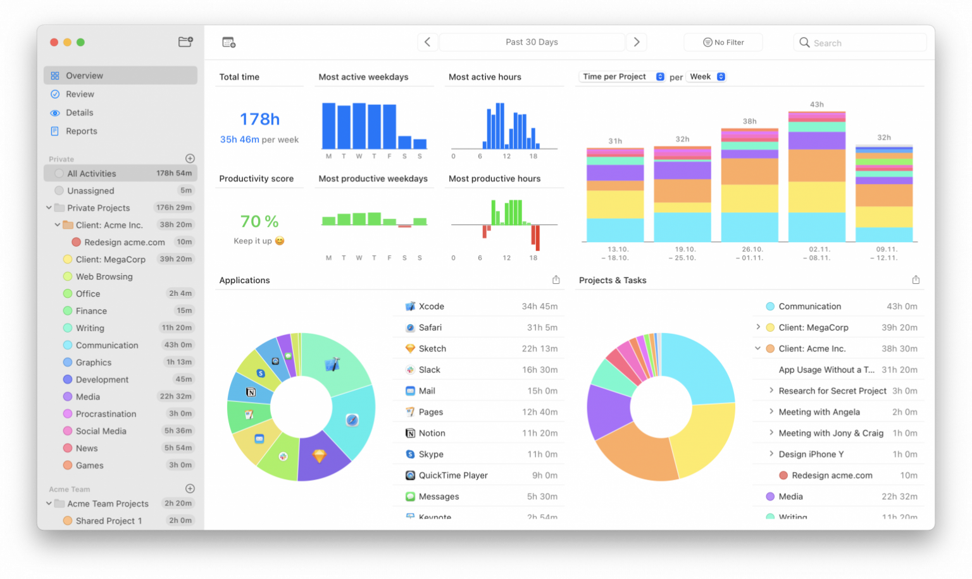Click the export icon next to Applications
The width and height of the screenshot is (972, 579).
(x=556, y=279)
